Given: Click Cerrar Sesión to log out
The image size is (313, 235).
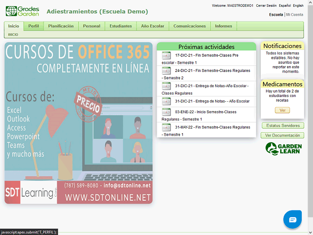Looking at the screenshot, I should click(266, 5).
